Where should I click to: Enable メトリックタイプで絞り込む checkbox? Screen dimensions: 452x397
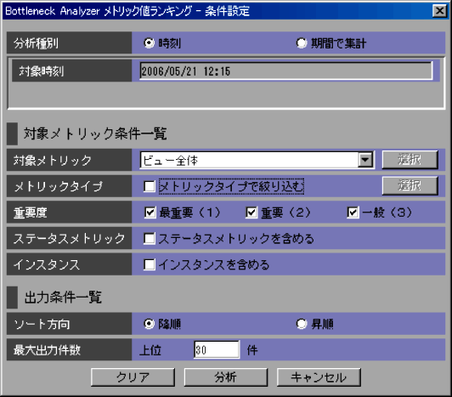tap(150, 186)
